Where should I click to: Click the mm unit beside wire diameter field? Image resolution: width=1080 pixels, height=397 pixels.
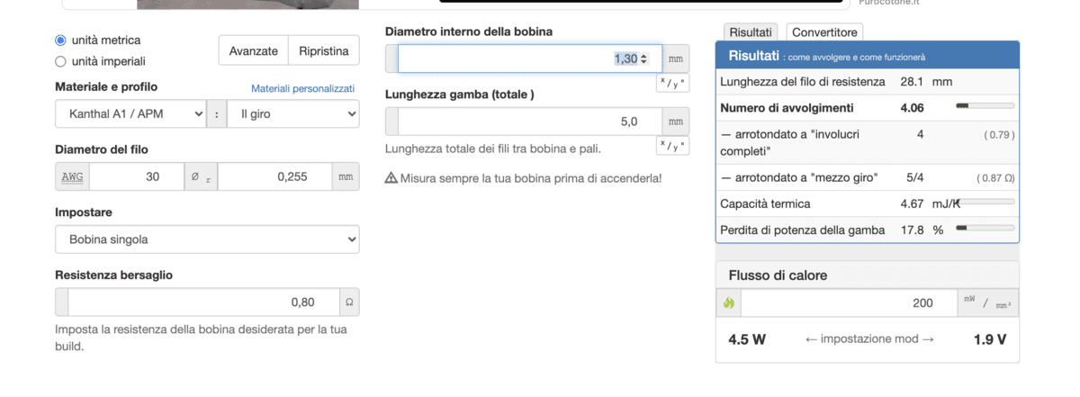click(x=346, y=176)
